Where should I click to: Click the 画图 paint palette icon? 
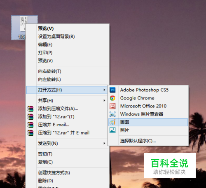click(112, 122)
